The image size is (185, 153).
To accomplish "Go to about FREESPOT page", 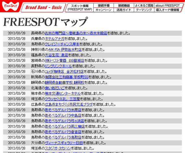I will click(168, 5).
